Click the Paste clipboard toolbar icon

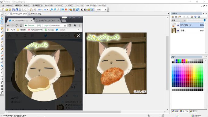[x=31, y=9]
